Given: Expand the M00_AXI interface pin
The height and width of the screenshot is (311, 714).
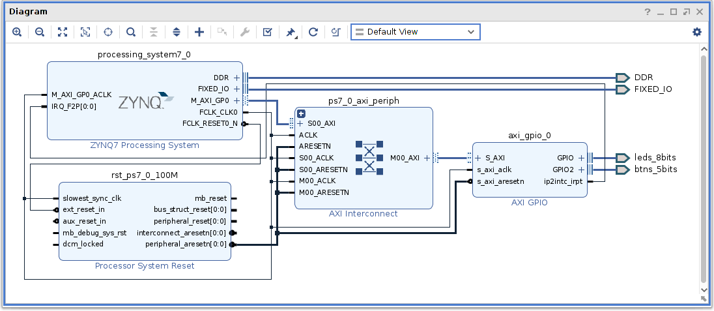Looking at the screenshot, I should [427, 158].
